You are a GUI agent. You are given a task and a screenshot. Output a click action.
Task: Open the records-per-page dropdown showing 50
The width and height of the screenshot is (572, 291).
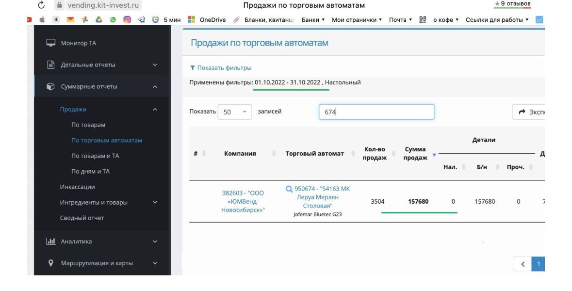click(x=234, y=112)
